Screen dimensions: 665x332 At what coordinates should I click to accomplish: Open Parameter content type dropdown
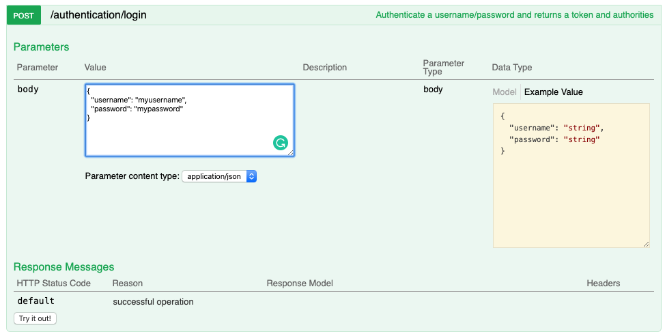pyautogui.click(x=219, y=176)
